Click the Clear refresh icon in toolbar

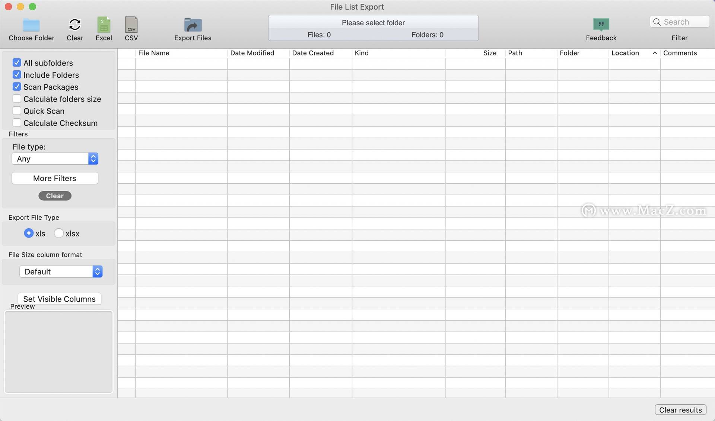(75, 25)
